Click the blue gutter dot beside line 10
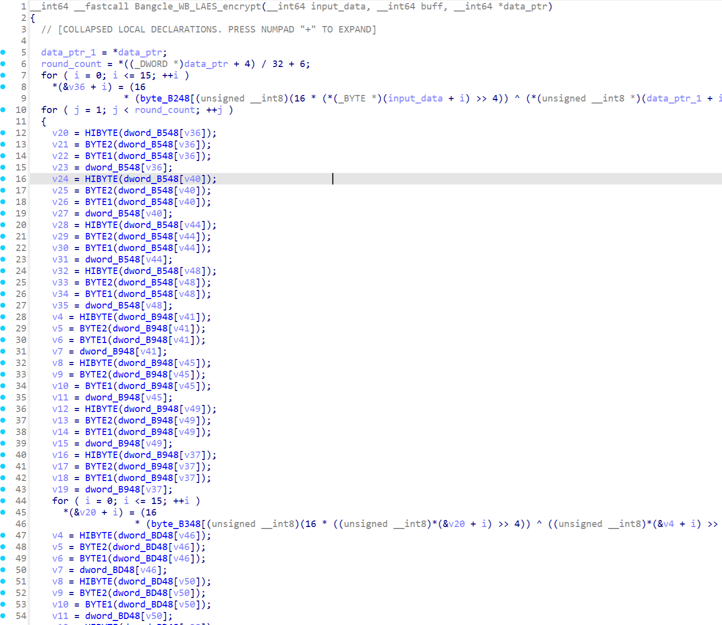Screen dimensions: 722x625 (x=3, y=110)
